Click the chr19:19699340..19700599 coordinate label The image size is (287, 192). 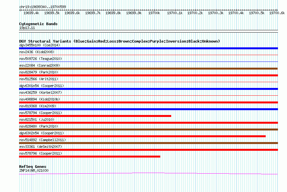43,7
